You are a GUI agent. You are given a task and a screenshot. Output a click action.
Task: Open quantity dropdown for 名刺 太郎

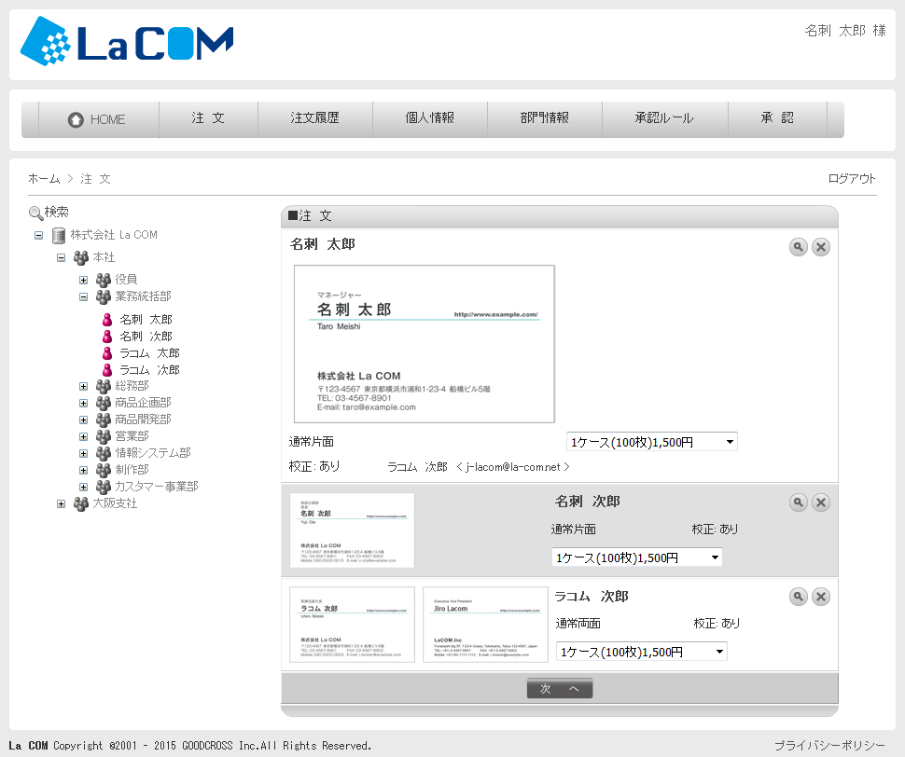pyautogui.click(x=651, y=442)
